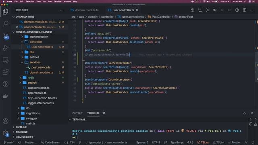This screenshot has width=258, height=145.
Task: Switch to the Output panel tab
Action: point(77,113)
